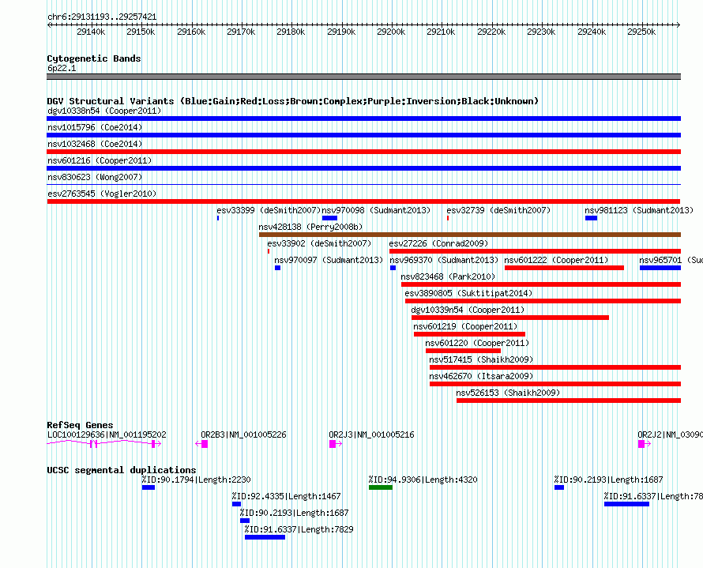Image resolution: width=703 pixels, height=568 pixels.
Task: Click the OR2J3 gene exon glyph
Action: pos(333,444)
